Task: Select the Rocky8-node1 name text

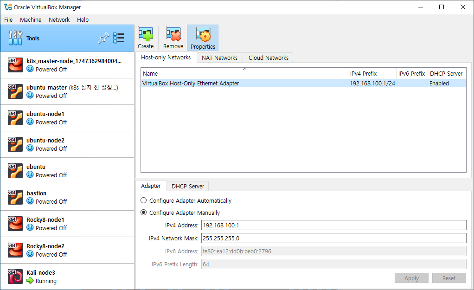Action: [45, 220]
